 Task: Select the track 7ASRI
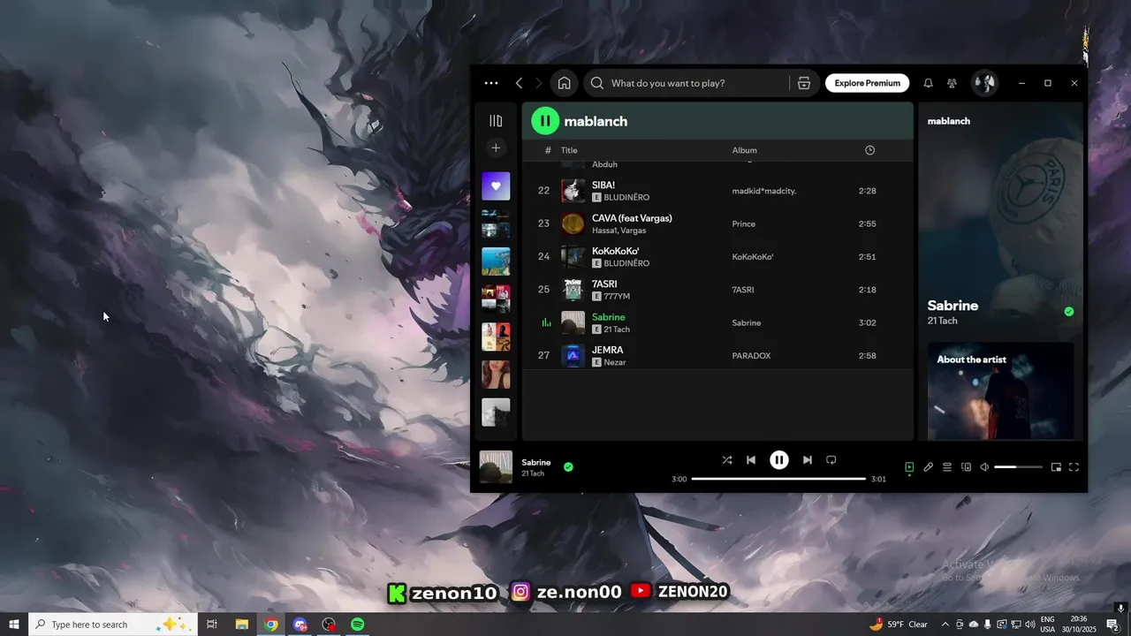pyautogui.click(x=604, y=284)
